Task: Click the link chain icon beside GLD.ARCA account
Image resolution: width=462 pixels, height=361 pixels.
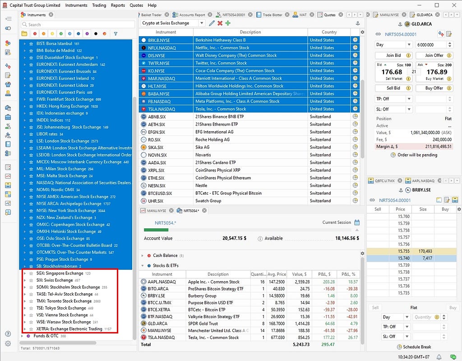Action: tap(378, 34)
